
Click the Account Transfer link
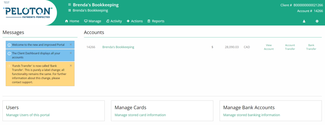pyautogui.click(x=290, y=47)
